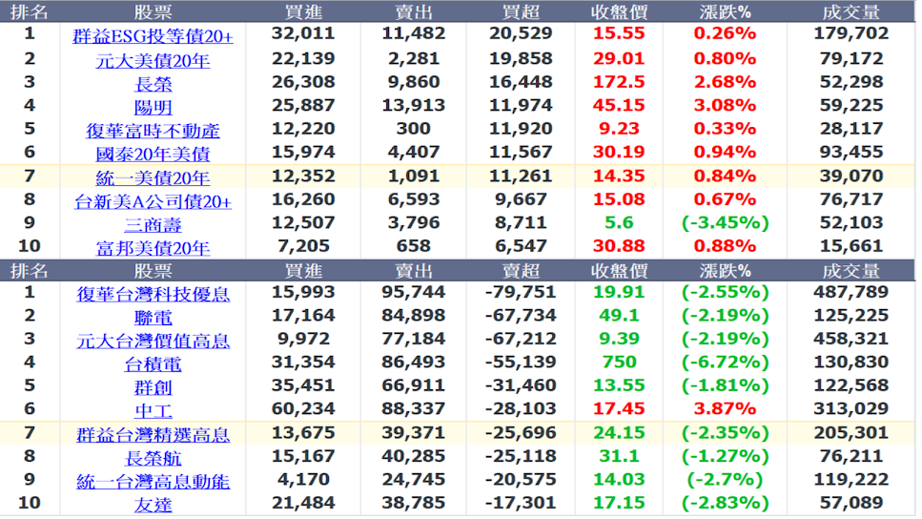Select the 487,789 volume cell

pos(851,293)
